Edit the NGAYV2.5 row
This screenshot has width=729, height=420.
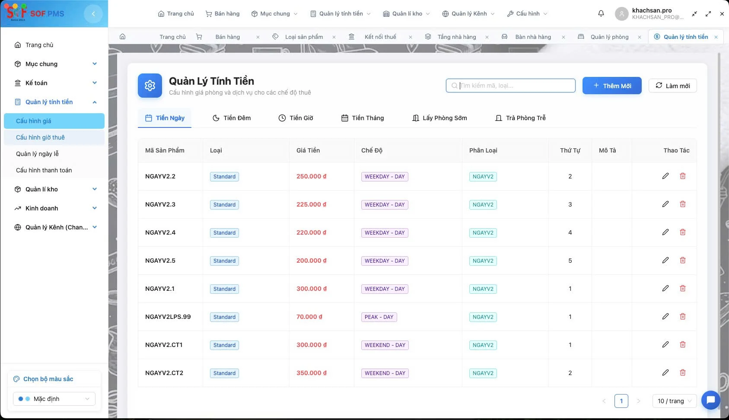pos(665,260)
